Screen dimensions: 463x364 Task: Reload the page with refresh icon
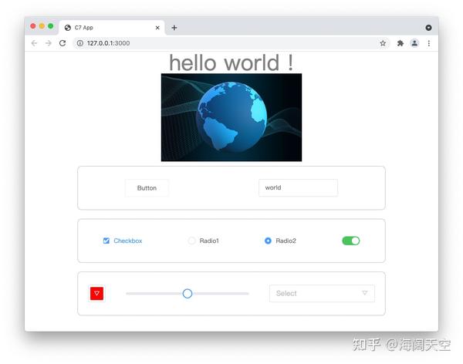[x=63, y=43]
